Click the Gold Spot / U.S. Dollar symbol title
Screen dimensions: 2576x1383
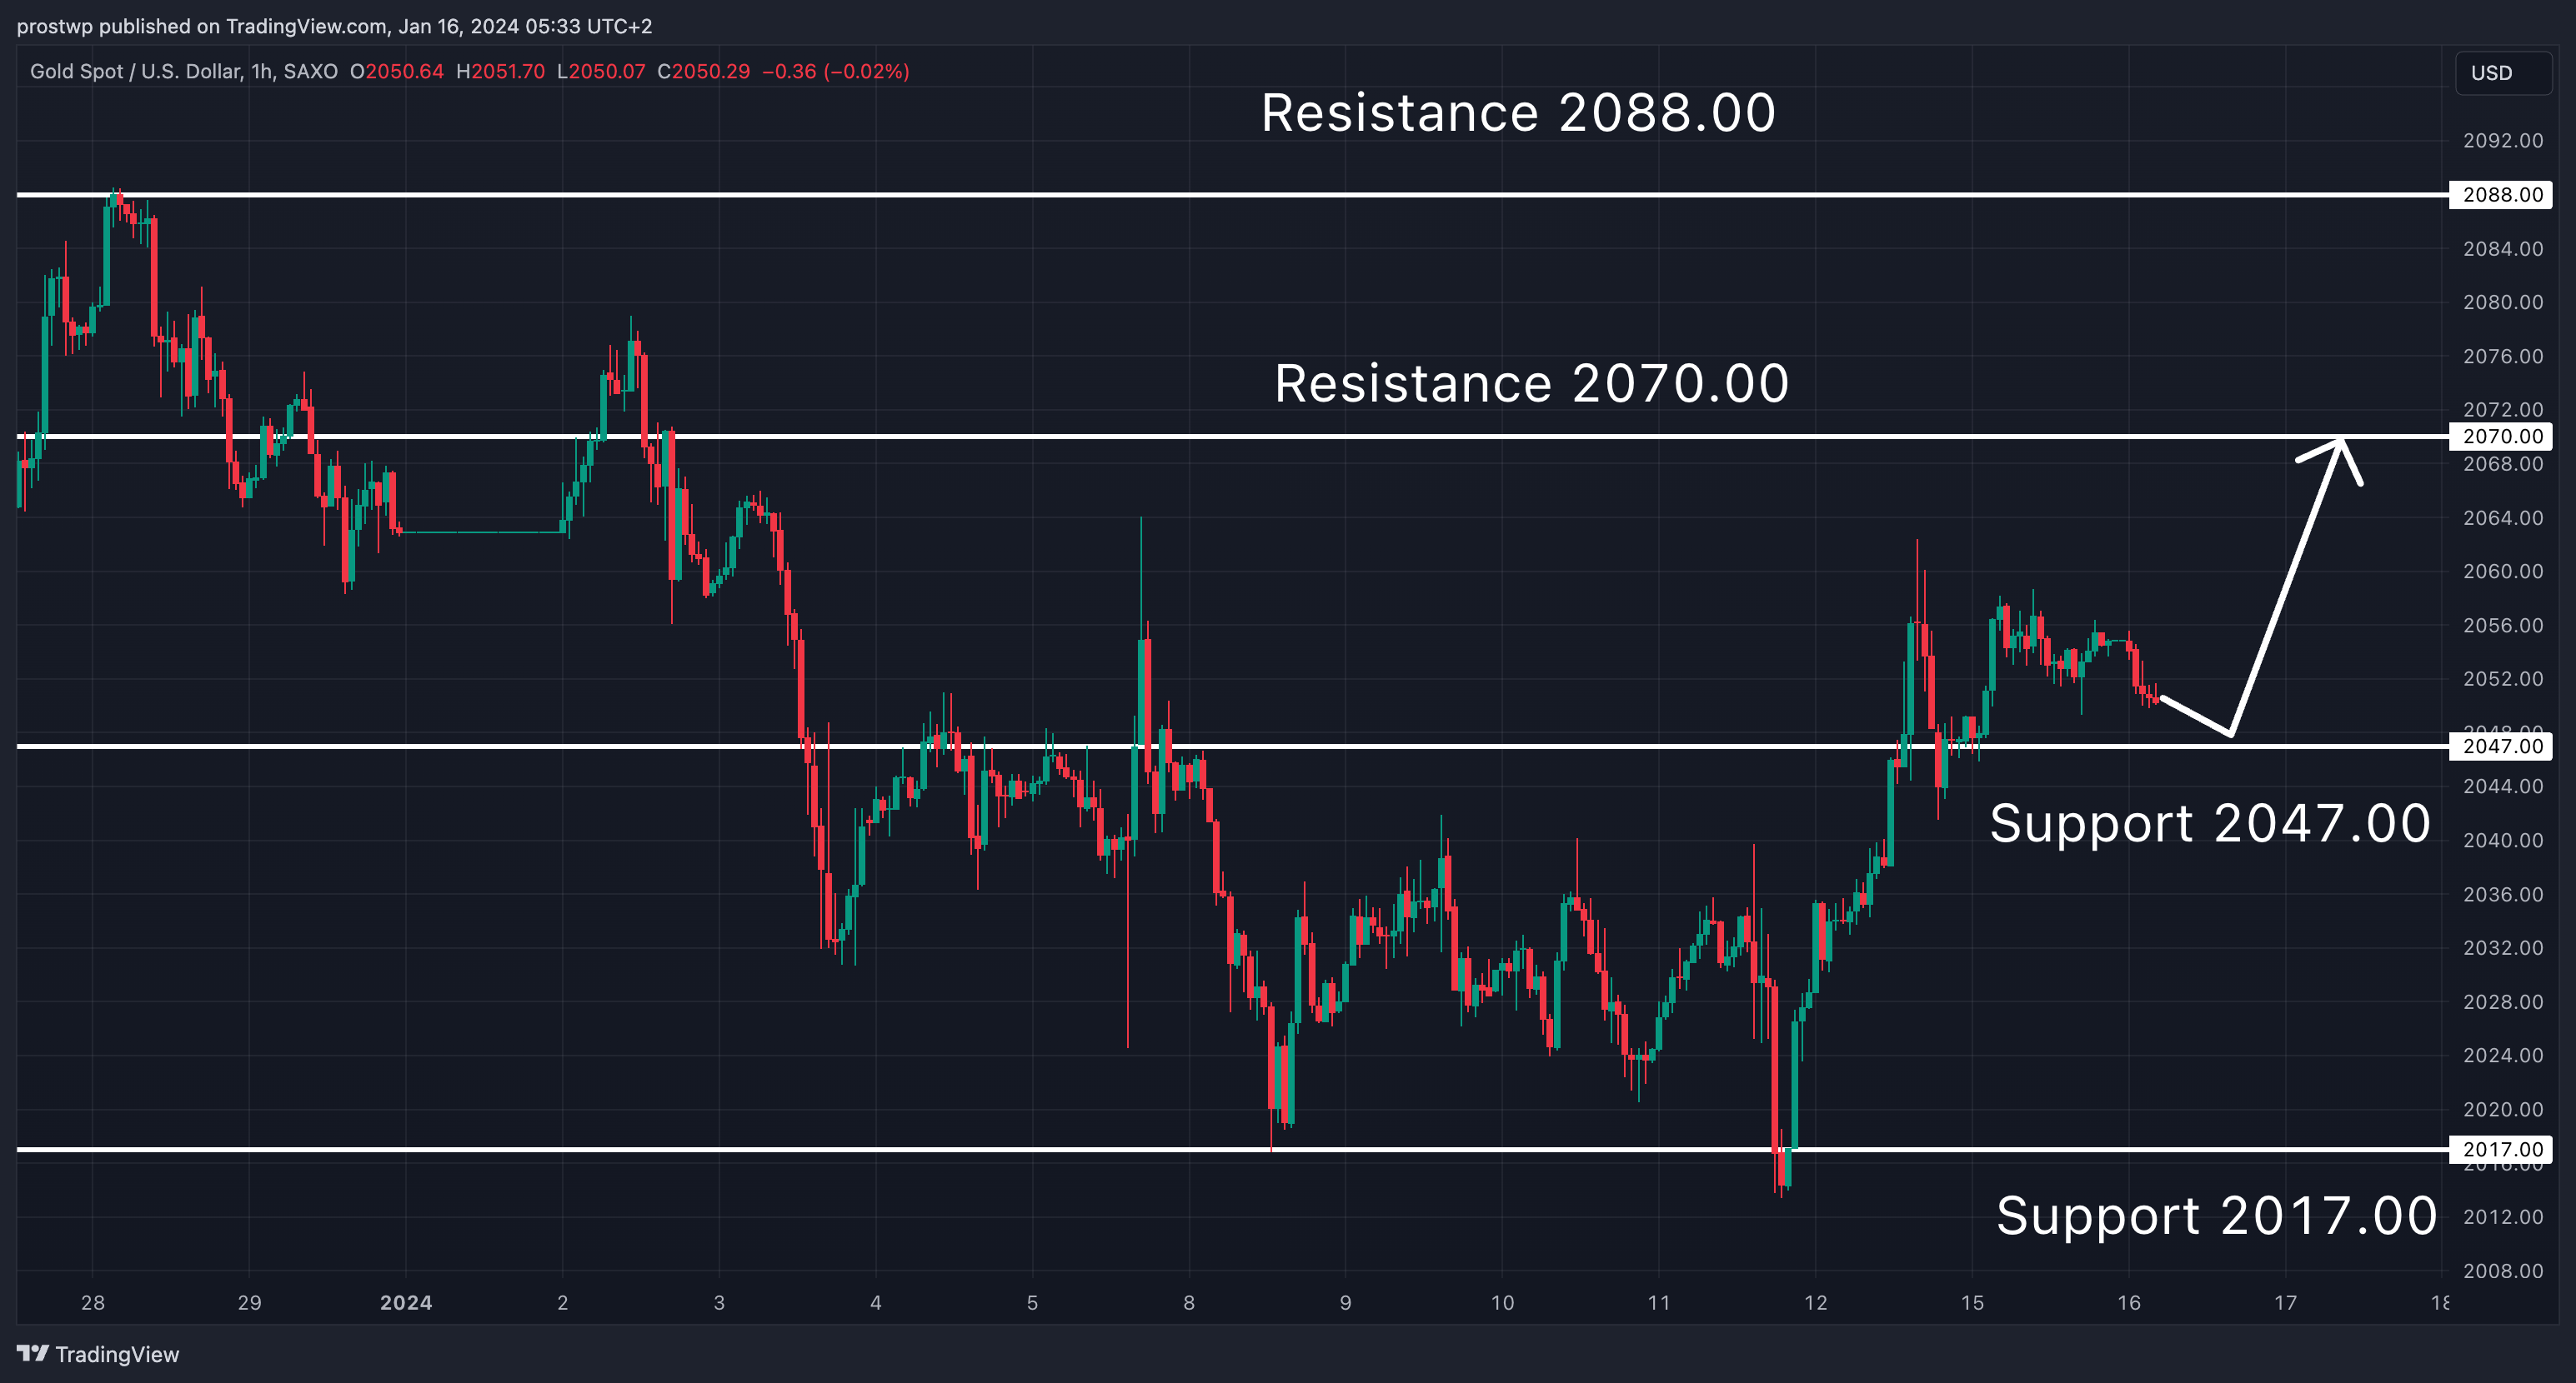[x=135, y=72]
